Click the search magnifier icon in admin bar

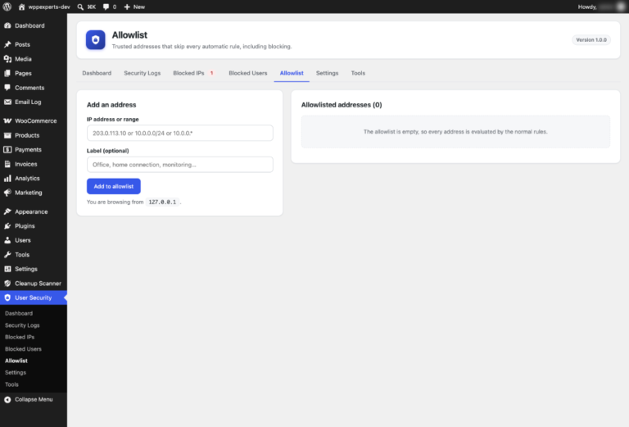pos(80,7)
